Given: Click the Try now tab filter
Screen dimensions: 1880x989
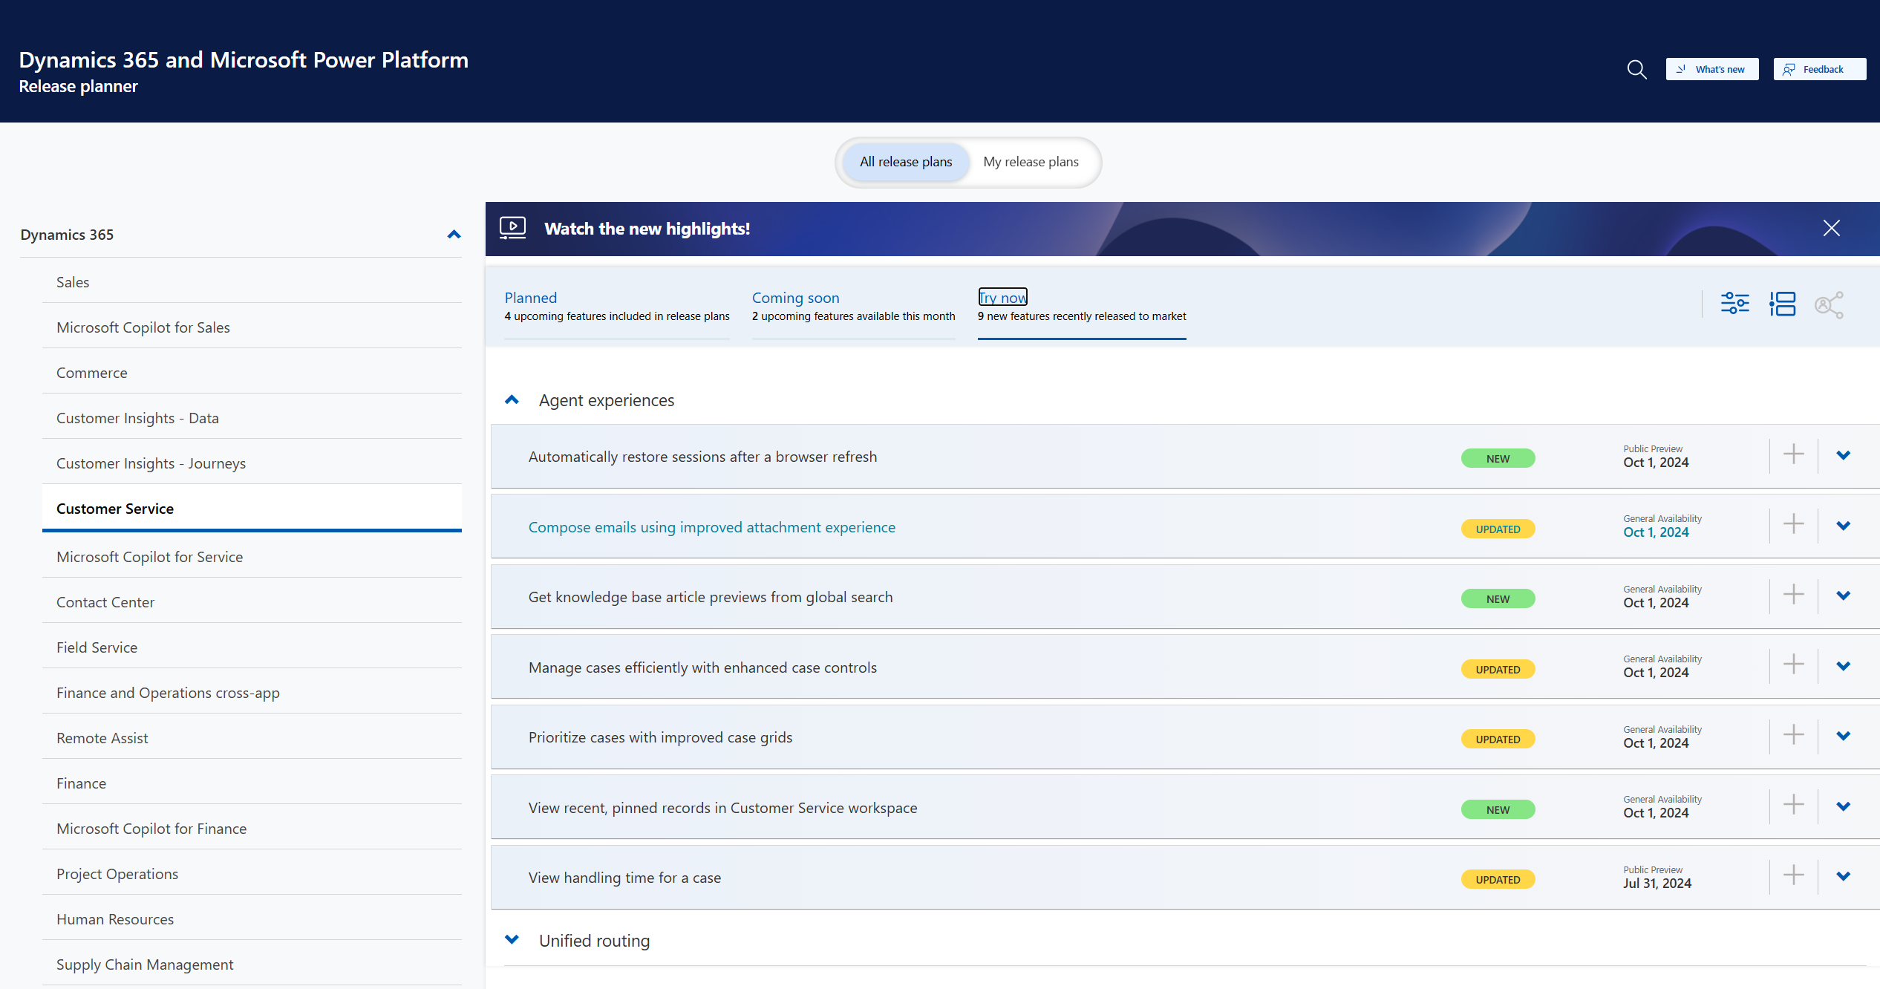Looking at the screenshot, I should (x=1002, y=296).
